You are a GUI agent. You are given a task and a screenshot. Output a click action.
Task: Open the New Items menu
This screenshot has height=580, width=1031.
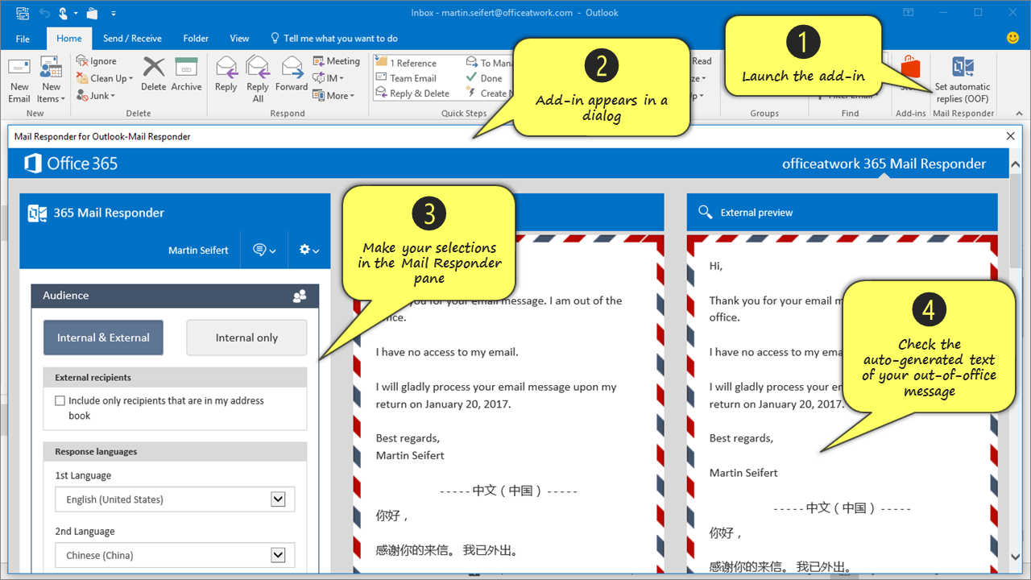[51, 81]
